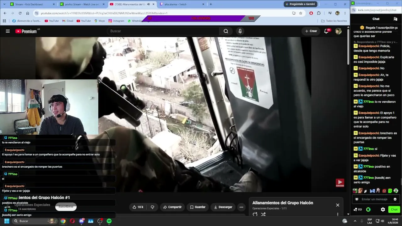
Task: Close the alta alarma Twitch tab
Action: coord(203,4)
